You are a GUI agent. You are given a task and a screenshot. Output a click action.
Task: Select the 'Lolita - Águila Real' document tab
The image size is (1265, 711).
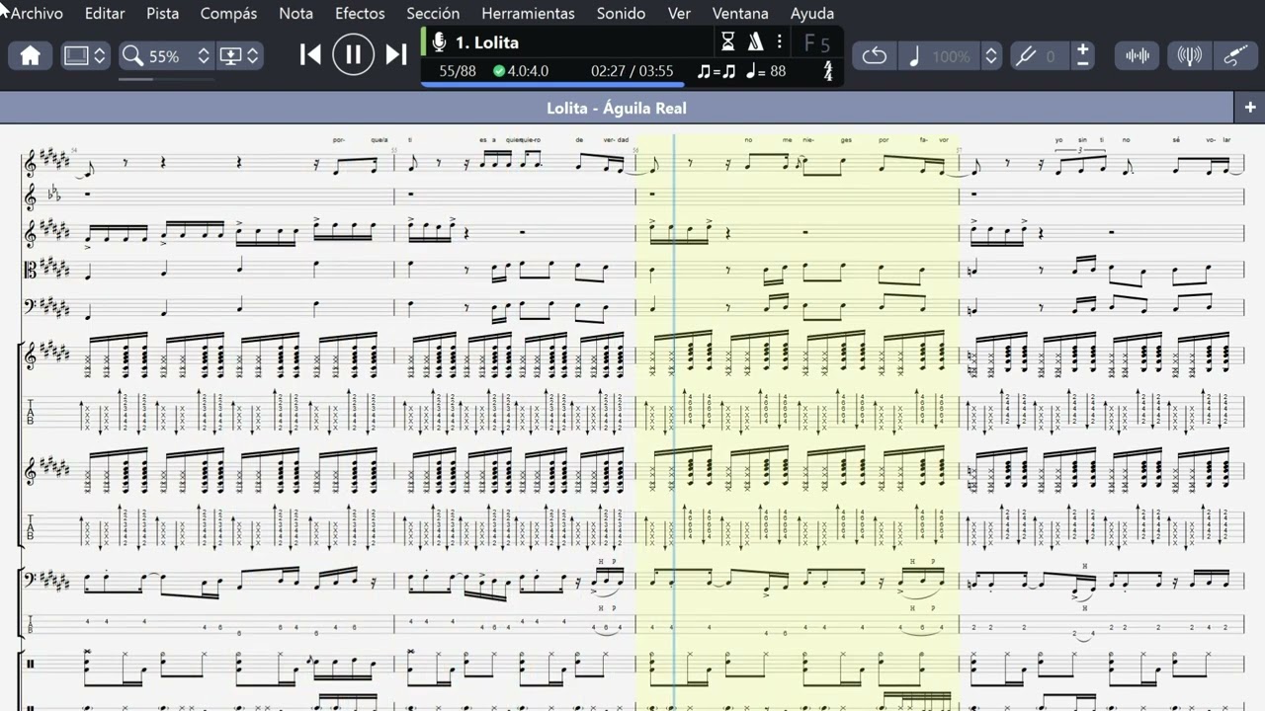coord(617,108)
